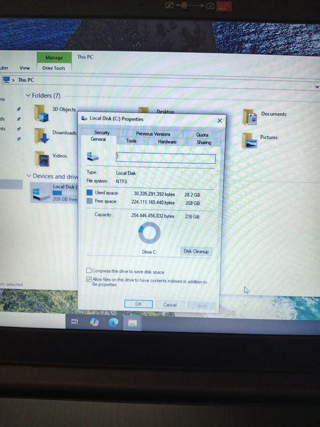Screen dimensions: 320x427
Task: Click the blue Used space color box
Action: [x=89, y=193]
